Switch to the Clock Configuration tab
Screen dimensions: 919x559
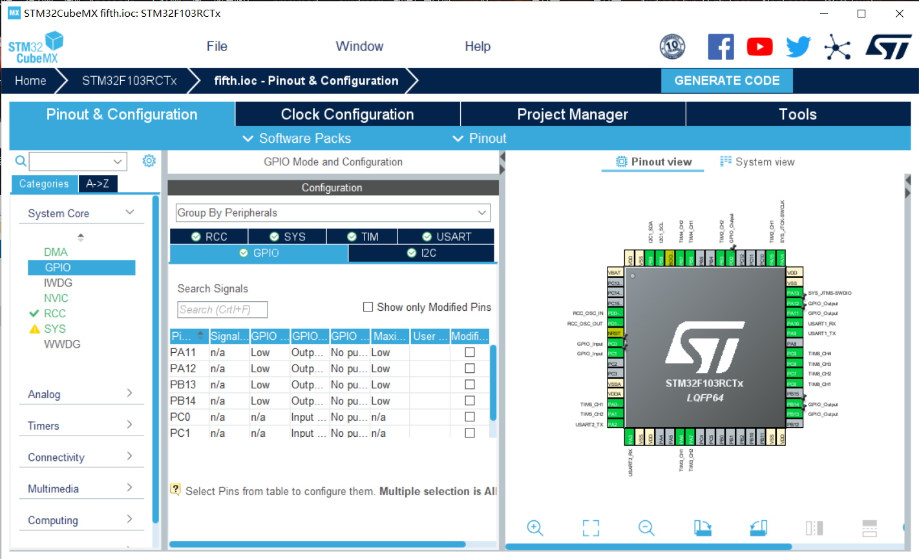click(x=347, y=114)
